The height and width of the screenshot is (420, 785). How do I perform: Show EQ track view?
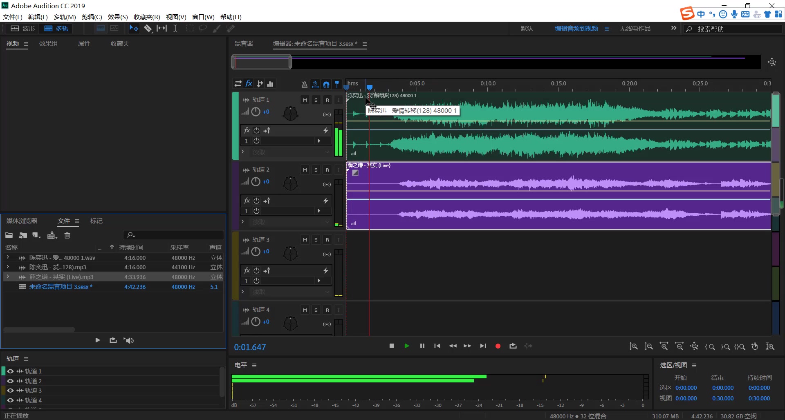tap(270, 84)
